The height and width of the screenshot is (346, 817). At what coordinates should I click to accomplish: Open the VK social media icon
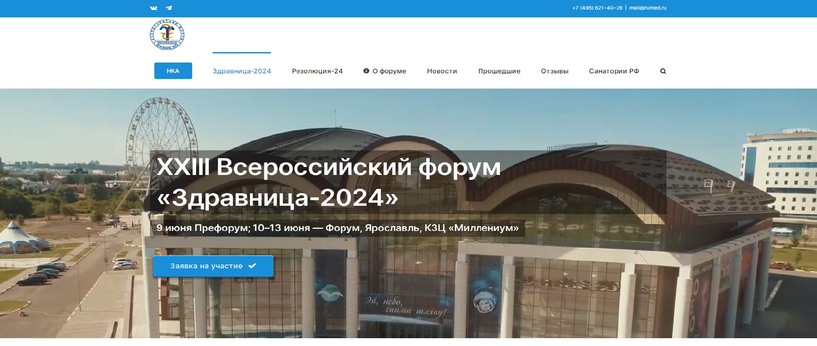click(x=153, y=8)
